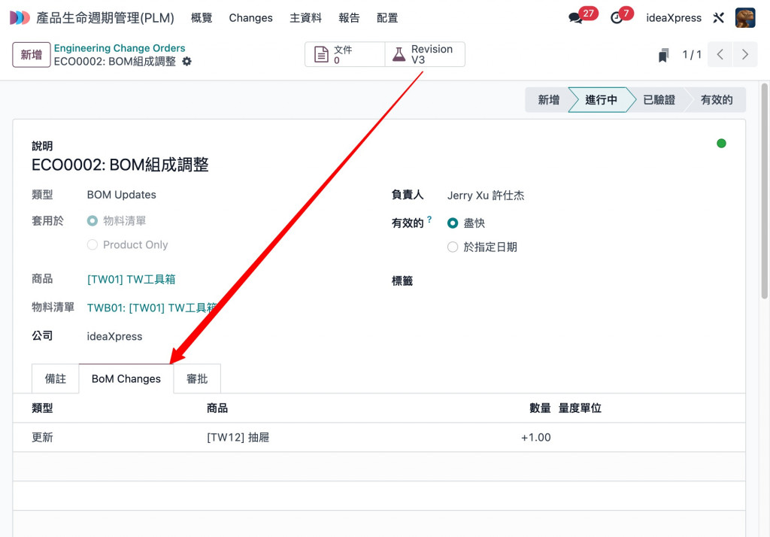The height and width of the screenshot is (537, 770).
Task: Click the Jerry Xu 負責人 field
Action: click(x=486, y=196)
